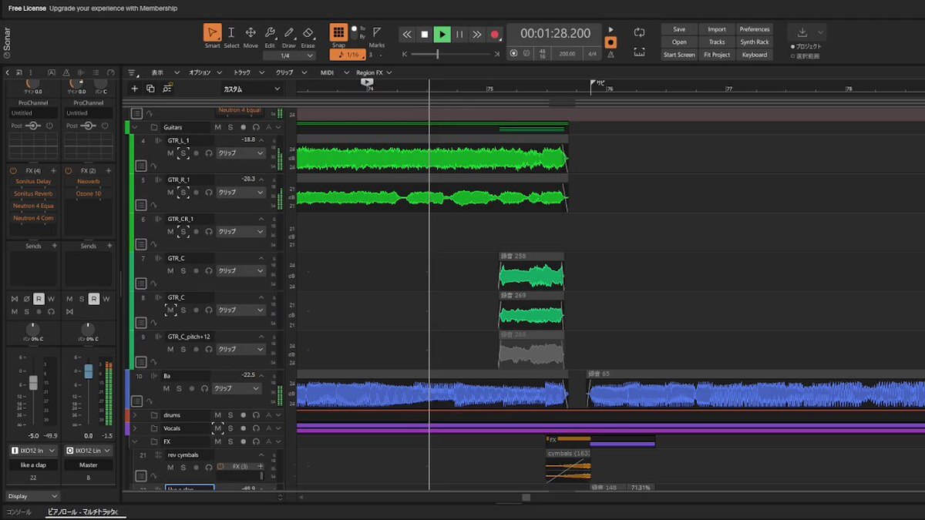Expand the drums folder track
Image resolution: width=925 pixels, height=520 pixels.
click(x=135, y=415)
